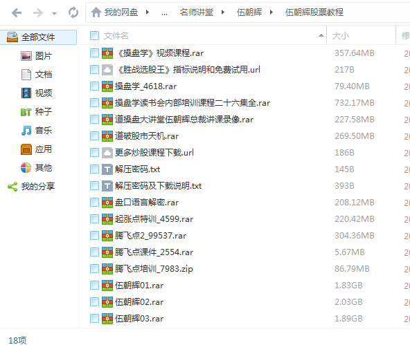Select 全部文件 in the sidebar
This screenshot has width=410, height=345.
pos(39,37)
